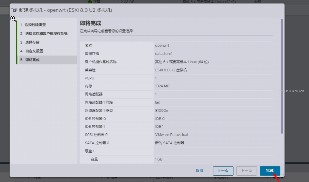Image resolution: width=309 pixels, height=182 pixels.
Task: Click the summary list vertical scrollbar
Action: 282,76
